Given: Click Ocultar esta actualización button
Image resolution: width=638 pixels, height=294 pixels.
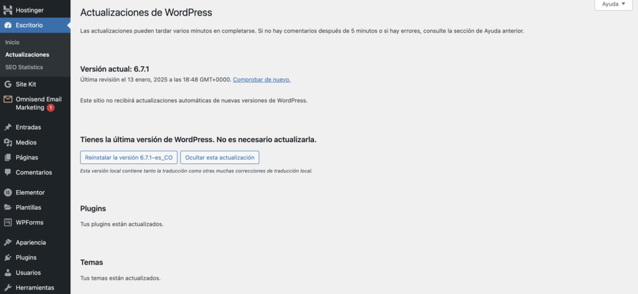Looking at the screenshot, I should click(220, 158).
